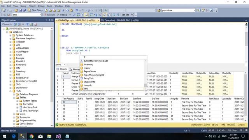Image resolution: width=249 pixels, height=140 pixels.
Task: Open the Tools menu
Action: pos(49,6)
